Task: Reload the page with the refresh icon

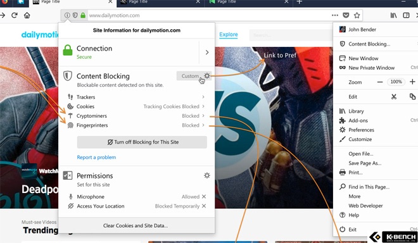Action: coord(15,15)
